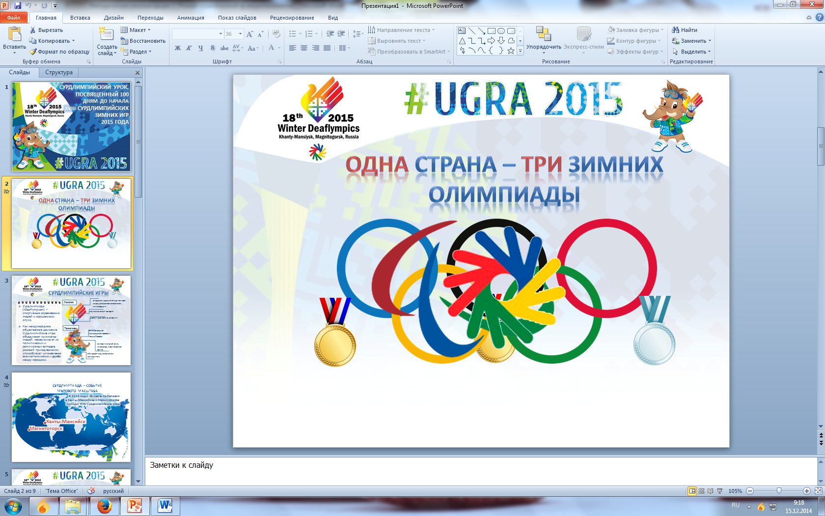Select slide 3 thumbnail in the slides pane
The image size is (825, 516).
[x=71, y=320]
